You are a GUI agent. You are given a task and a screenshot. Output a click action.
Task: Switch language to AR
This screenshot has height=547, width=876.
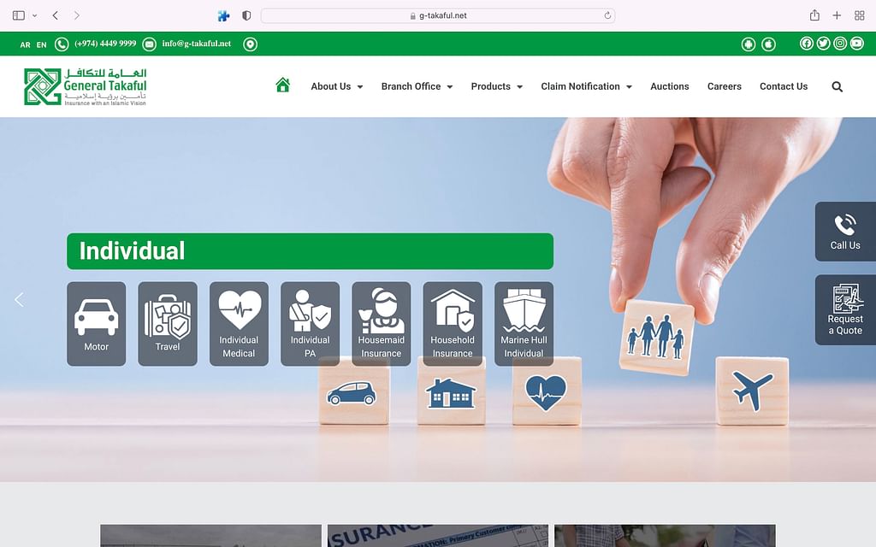pyautogui.click(x=26, y=44)
